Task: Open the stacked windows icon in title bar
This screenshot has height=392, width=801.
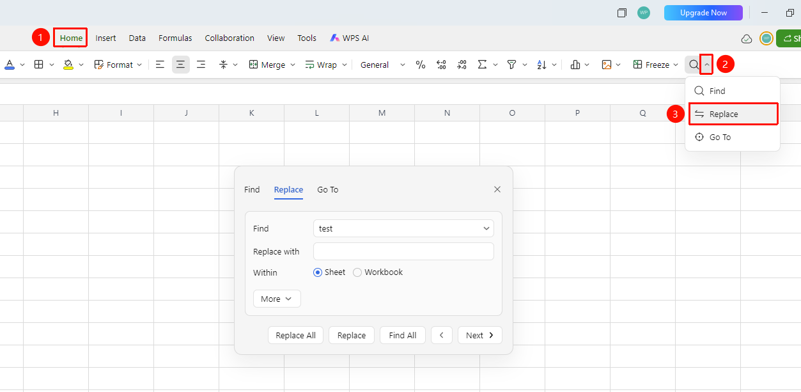Action: (622, 13)
